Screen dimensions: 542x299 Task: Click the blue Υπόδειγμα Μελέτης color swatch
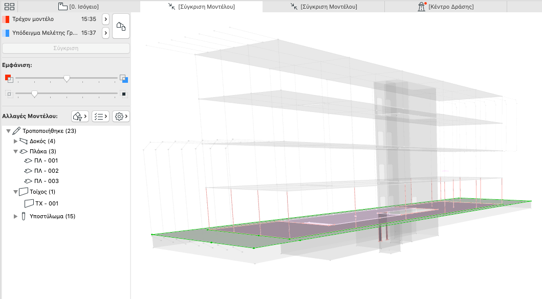tap(6, 33)
